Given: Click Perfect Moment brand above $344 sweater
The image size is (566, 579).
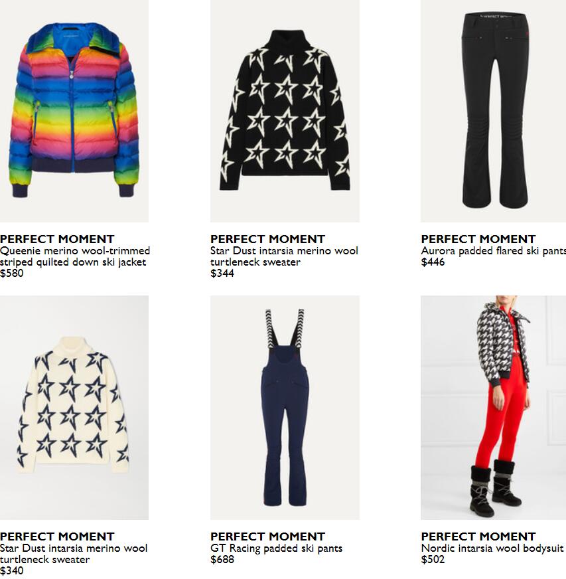Looking at the screenshot, I should 268,239.
